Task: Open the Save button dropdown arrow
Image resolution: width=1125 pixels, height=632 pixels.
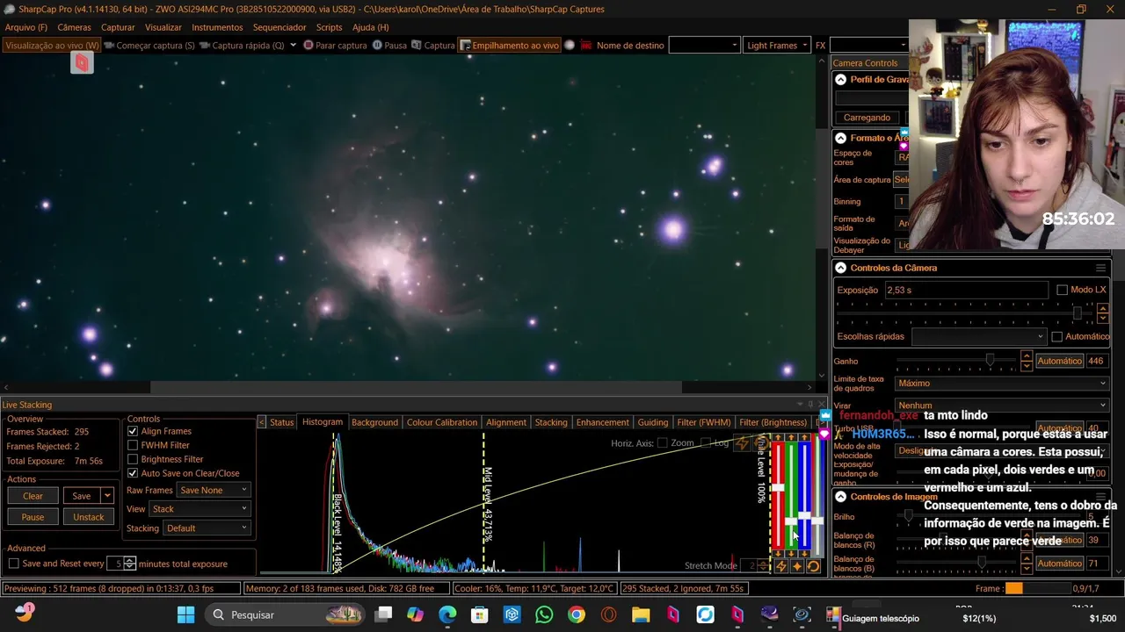Action: coord(107,496)
